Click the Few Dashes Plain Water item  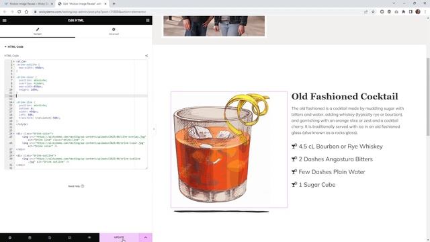tap(329, 172)
